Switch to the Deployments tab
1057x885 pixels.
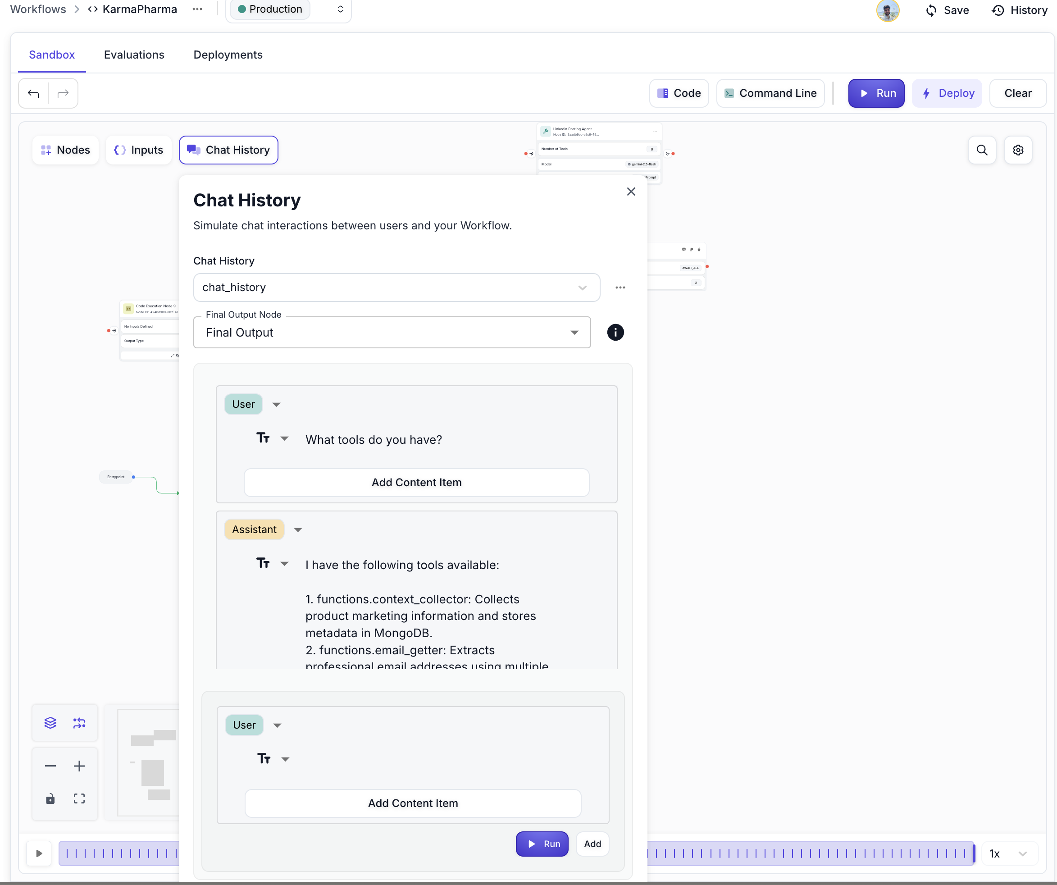click(228, 55)
